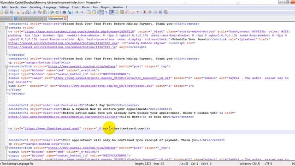Open the Window menu
The width and height of the screenshot is (295, 166).
pos(118,7)
